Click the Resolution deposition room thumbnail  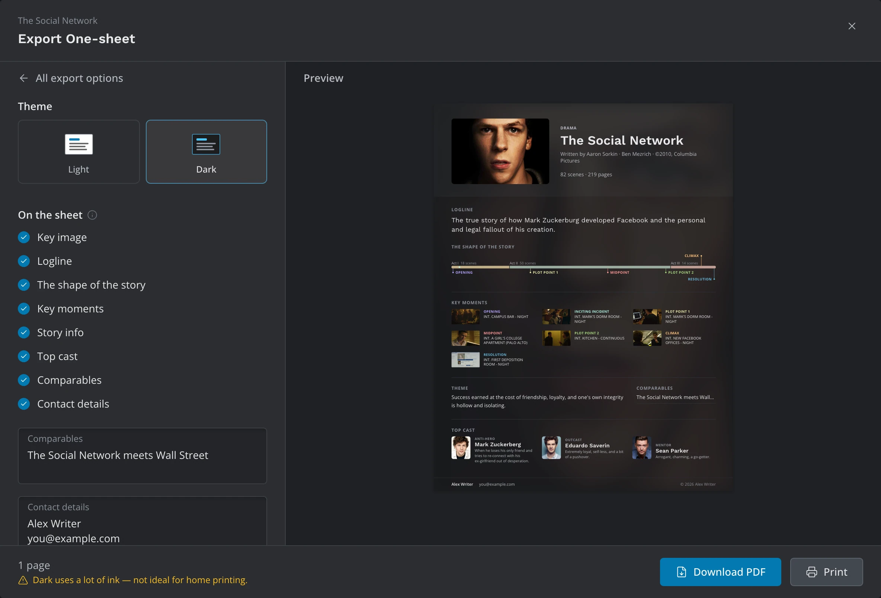[465, 360]
